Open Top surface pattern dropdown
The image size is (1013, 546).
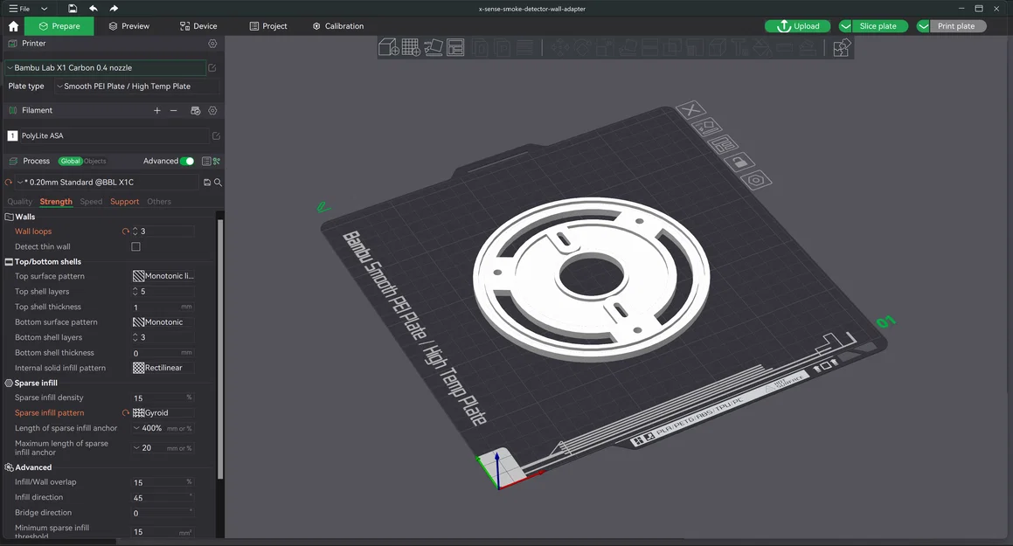coord(163,276)
